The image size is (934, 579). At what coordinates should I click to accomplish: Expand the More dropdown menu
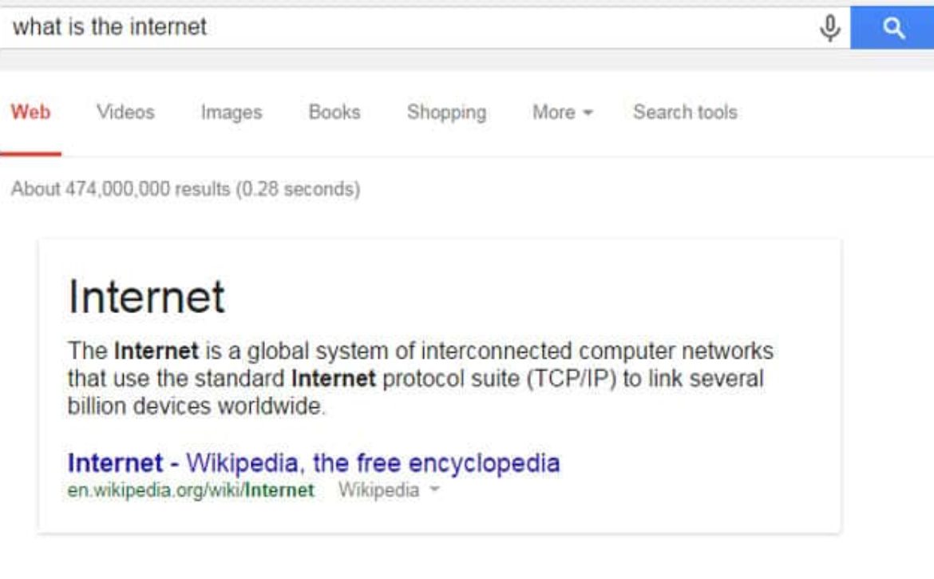562,112
